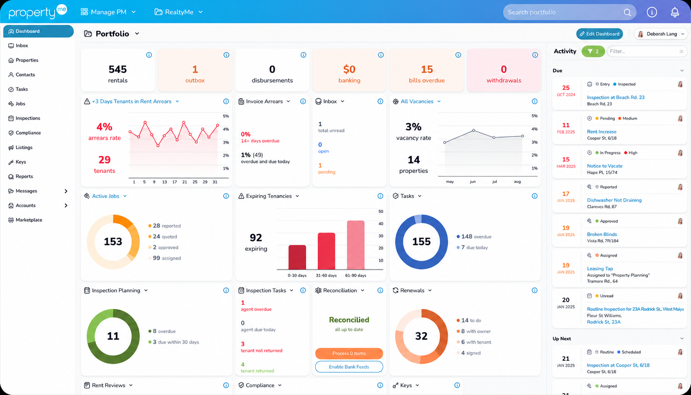This screenshot has height=395, width=691.
Task: Open the RealtyMe portfolio dropdown
Action: 179,12
